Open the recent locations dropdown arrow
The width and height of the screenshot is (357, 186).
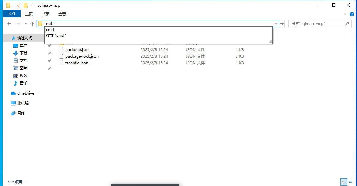[x=26, y=24]
